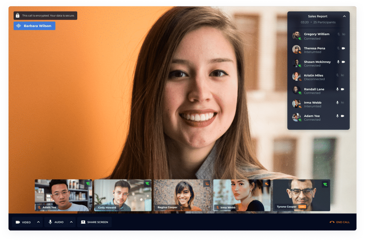Select Tyrone Cooper's video thumbnail
The width and height of the screenshot is (365, 241).
click(302, 195)
